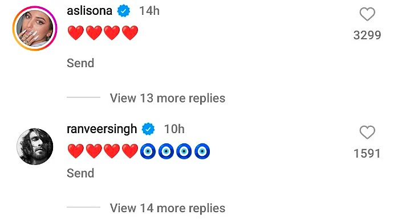View the 1591 likes count

click(367, 154)
